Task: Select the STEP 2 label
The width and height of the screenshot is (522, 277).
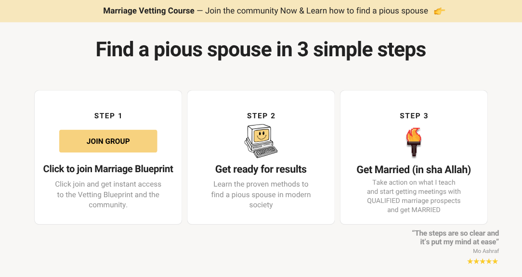Action: pos(261,116)
